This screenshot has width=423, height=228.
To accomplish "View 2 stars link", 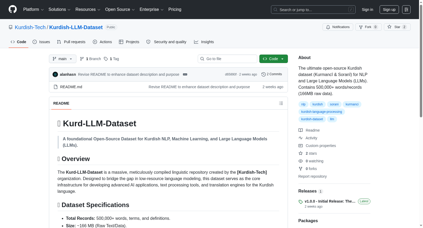I will click(308, 153).
